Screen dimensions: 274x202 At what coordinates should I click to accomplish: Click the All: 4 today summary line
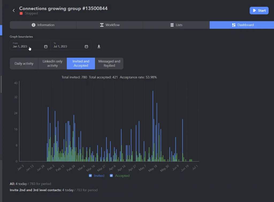[30, 184]
